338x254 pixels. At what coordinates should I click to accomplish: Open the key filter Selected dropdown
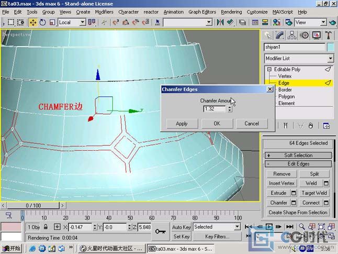237,227
